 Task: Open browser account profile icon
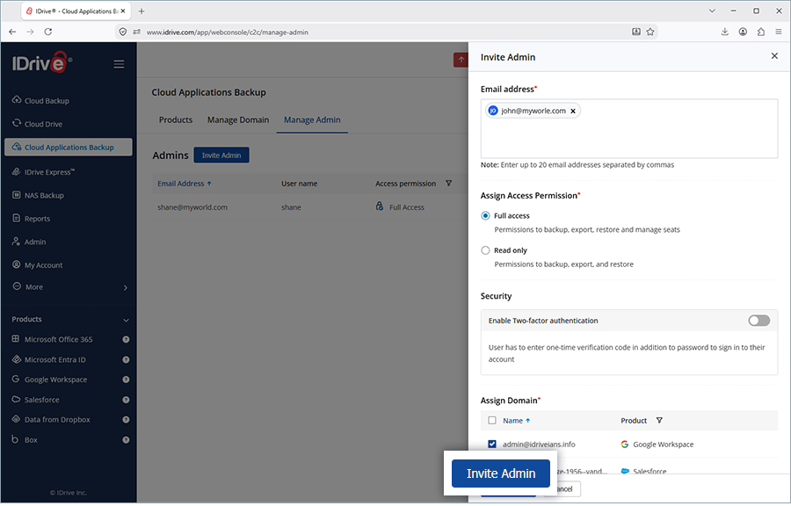tap(743, 32)
